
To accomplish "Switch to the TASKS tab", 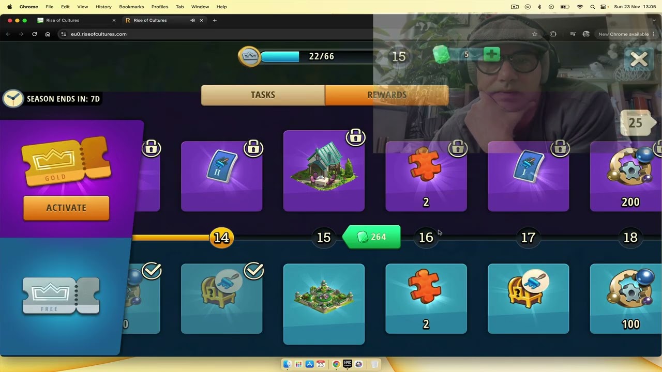I will [x=263, y=95].
